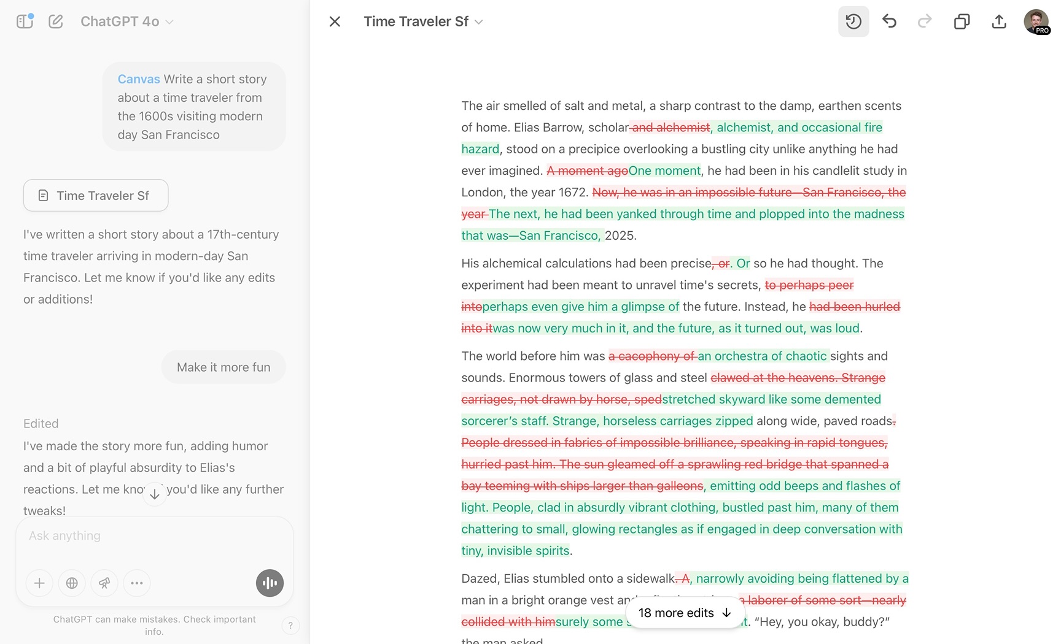Toggle the deep research telescope icon
This screenshot has width=1061, height=644.
click(x=104, y=583)
